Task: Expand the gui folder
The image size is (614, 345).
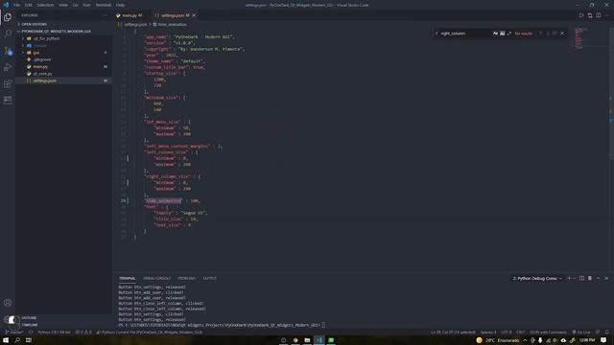Action: [x=36, y=53]
